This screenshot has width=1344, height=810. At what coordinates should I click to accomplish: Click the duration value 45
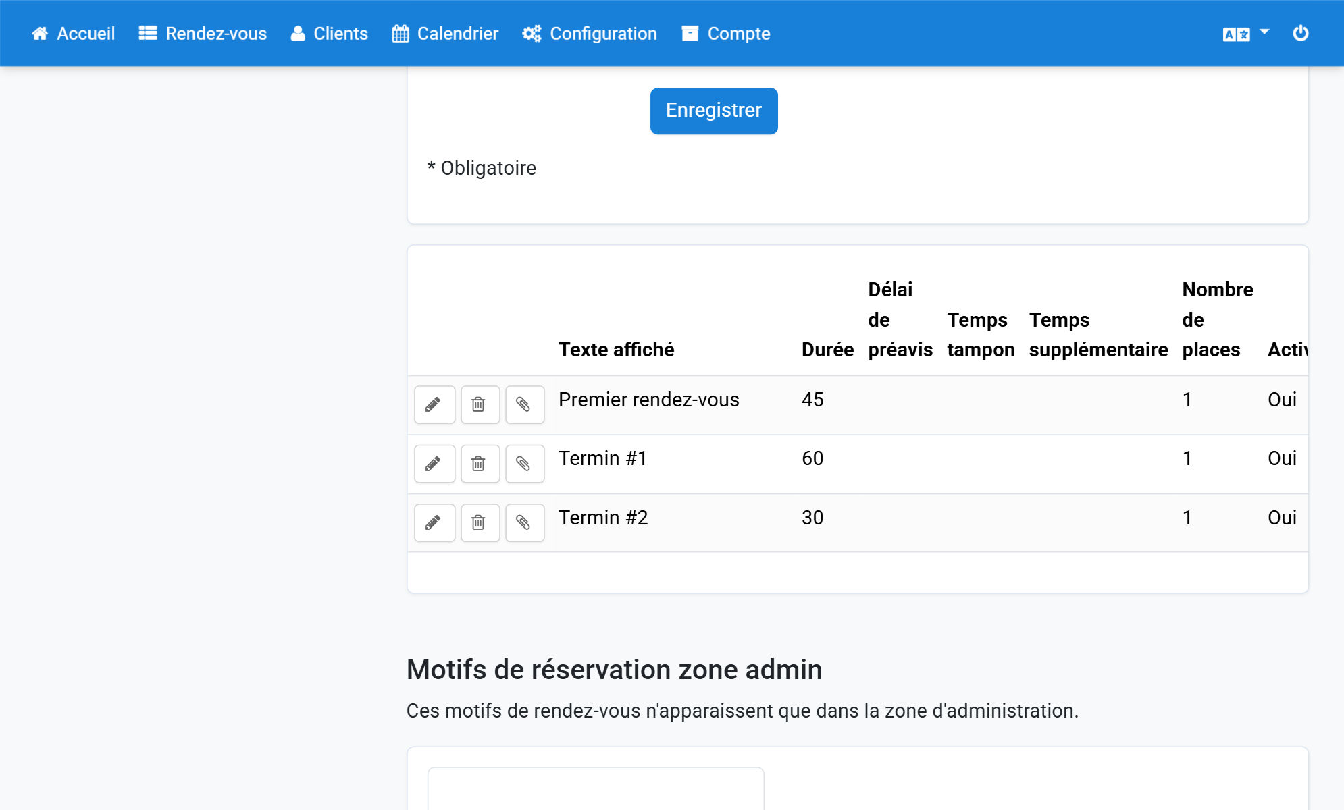[x=812, y=400]
